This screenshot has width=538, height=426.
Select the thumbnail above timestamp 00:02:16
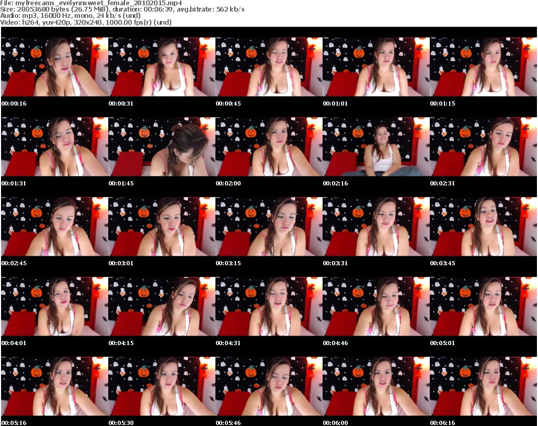point(376,147)
